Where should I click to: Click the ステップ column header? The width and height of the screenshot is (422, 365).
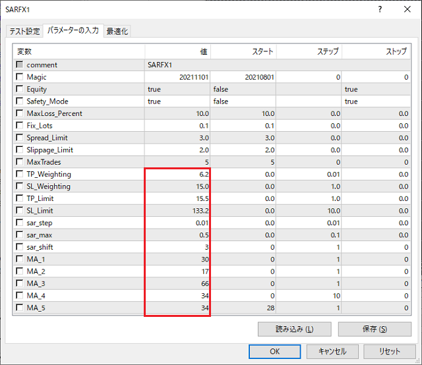[x=309, y=51]
